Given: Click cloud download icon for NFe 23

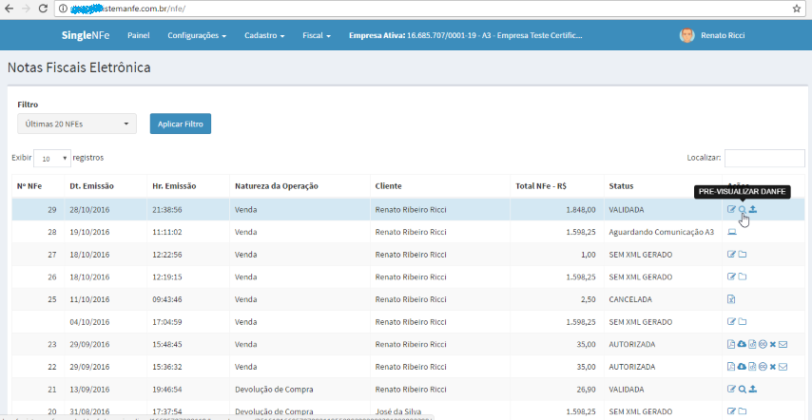Looking at the screenshot, I should [x=742, y=344].
